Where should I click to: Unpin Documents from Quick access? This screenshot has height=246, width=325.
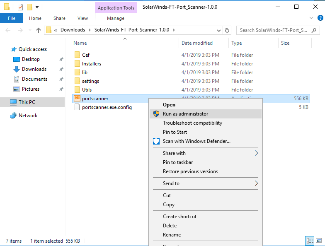(61, 79)
